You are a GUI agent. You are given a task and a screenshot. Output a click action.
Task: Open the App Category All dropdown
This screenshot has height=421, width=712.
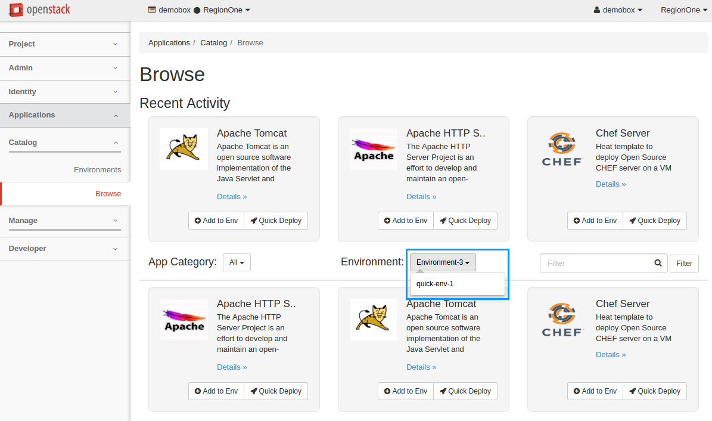coord(237,262)
